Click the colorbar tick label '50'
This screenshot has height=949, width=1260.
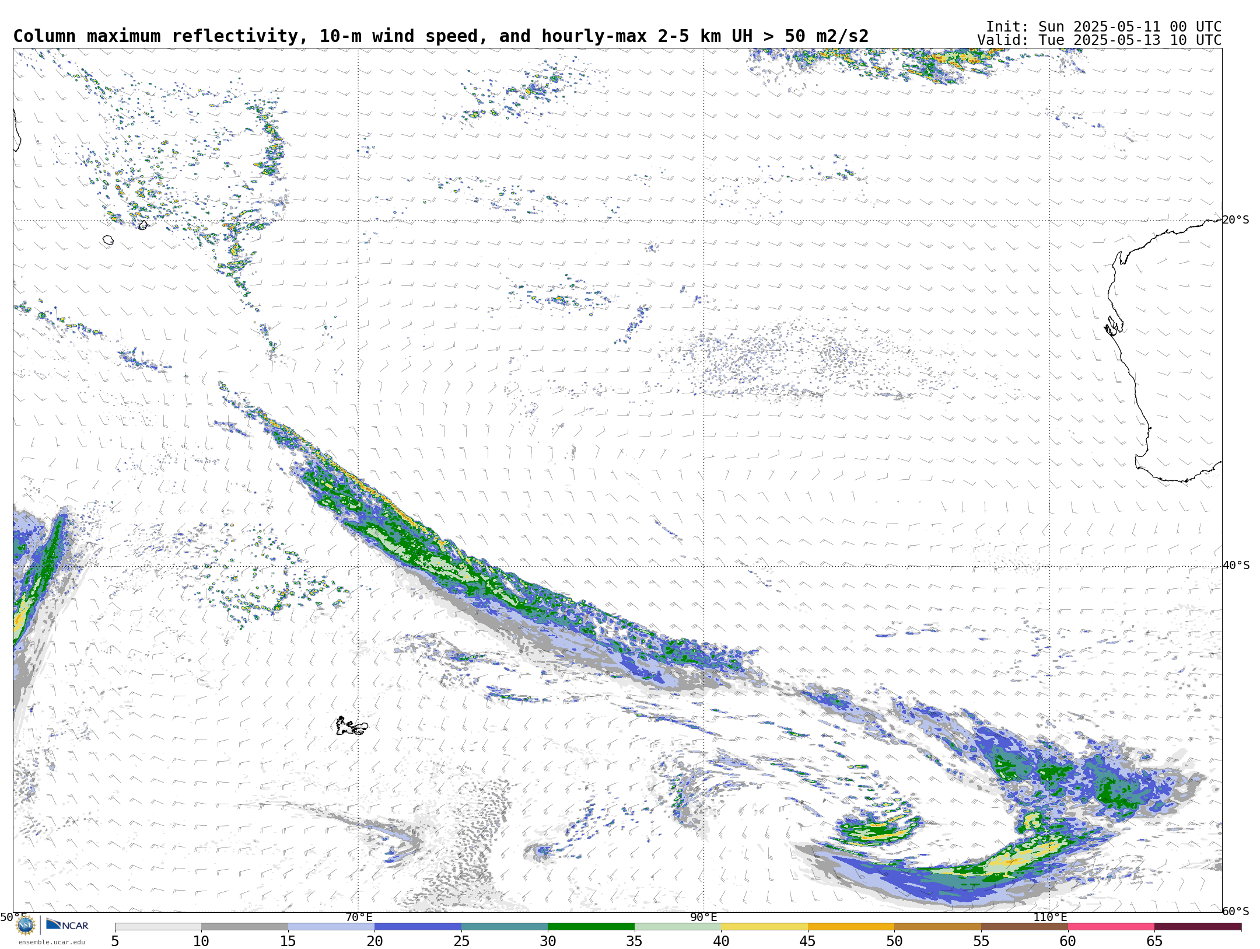tap(894, 941)
